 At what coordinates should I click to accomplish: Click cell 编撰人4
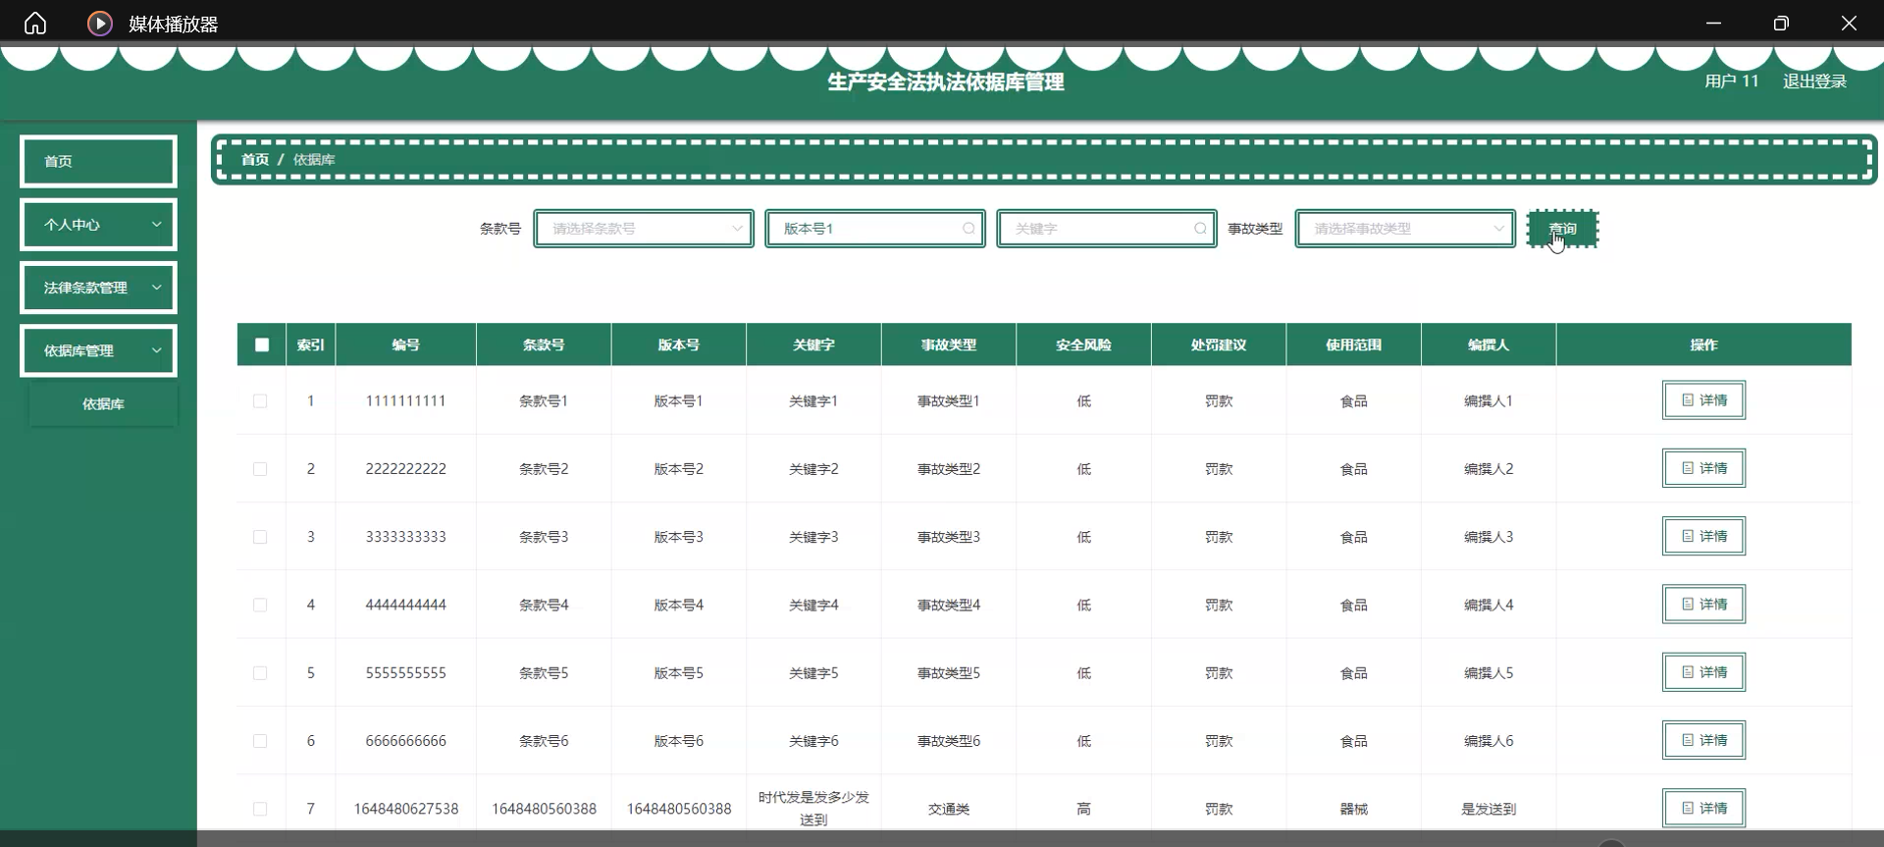coord(1489,606)
